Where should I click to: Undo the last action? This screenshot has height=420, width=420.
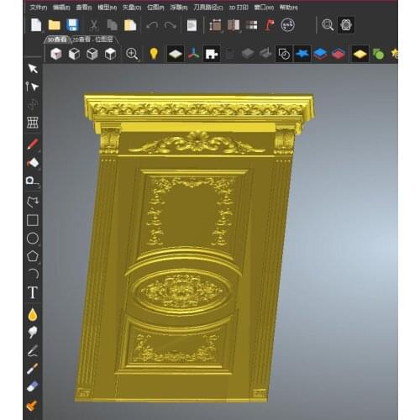click(x=152, y=25)
